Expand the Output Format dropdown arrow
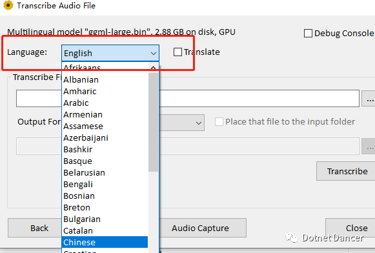Viewport: 375px width, 253px height. pyautogui.click(x=199, y=123)
